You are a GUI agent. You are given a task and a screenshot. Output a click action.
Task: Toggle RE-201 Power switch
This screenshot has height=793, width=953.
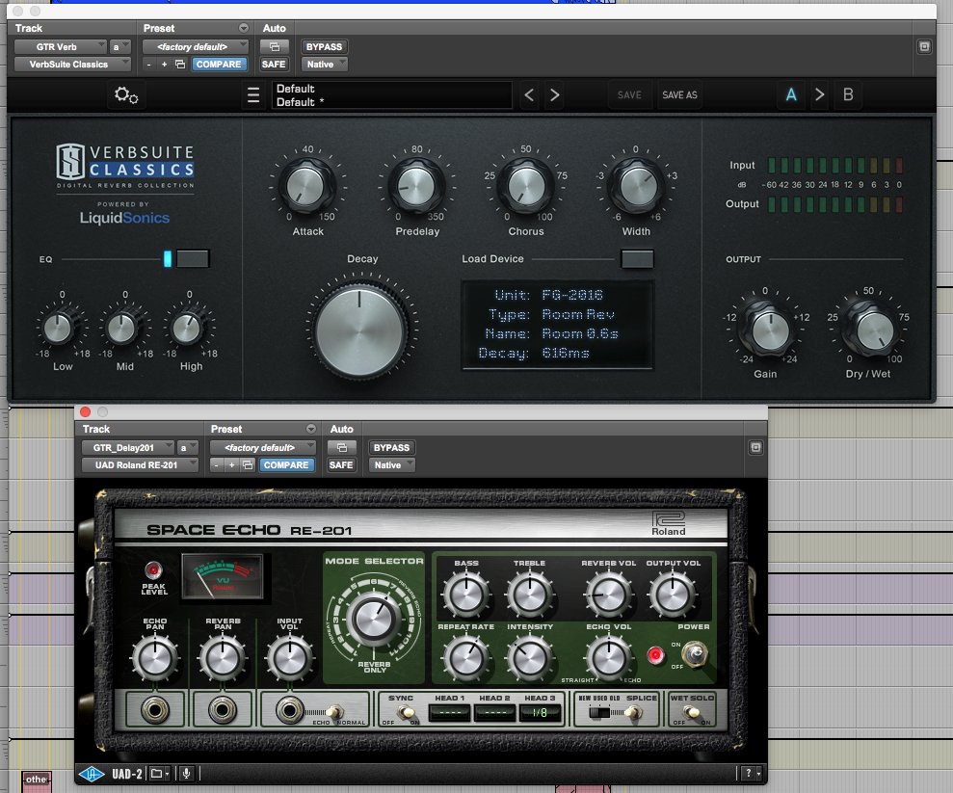[x=694, y=654]
